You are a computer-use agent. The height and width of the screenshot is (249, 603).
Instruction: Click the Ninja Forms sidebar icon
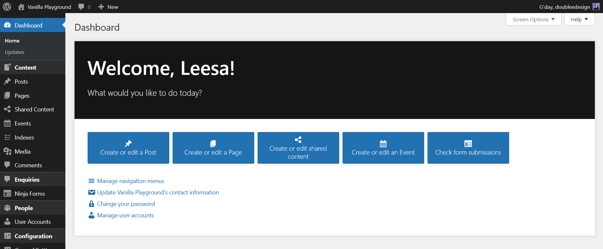click(x=7, y=194)
